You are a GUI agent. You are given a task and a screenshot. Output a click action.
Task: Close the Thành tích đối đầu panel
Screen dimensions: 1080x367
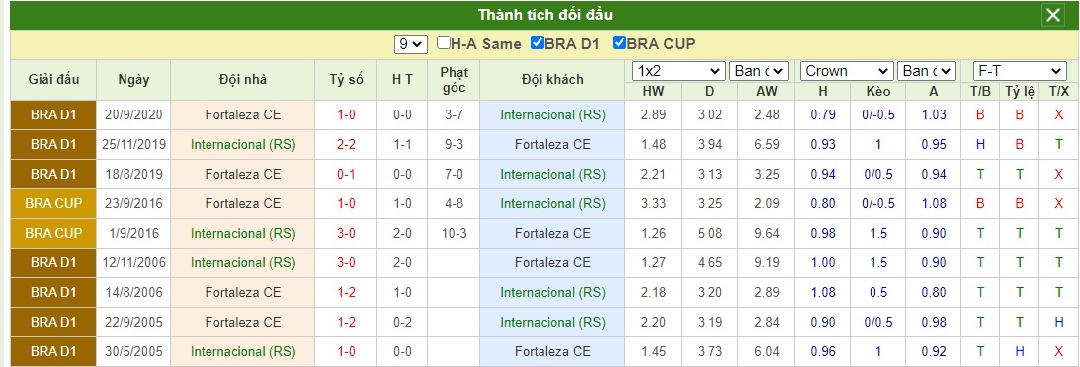1053,15
